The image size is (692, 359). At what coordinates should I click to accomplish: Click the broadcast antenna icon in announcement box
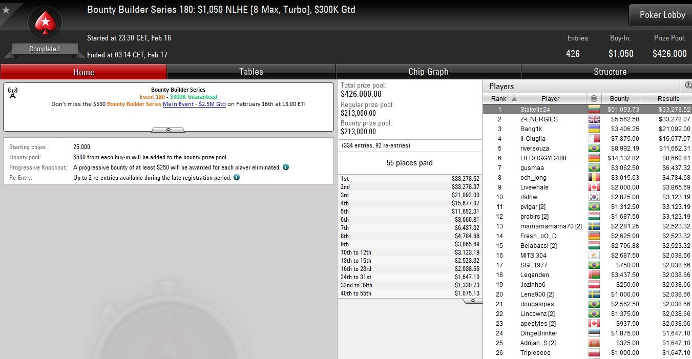point(13,93)
